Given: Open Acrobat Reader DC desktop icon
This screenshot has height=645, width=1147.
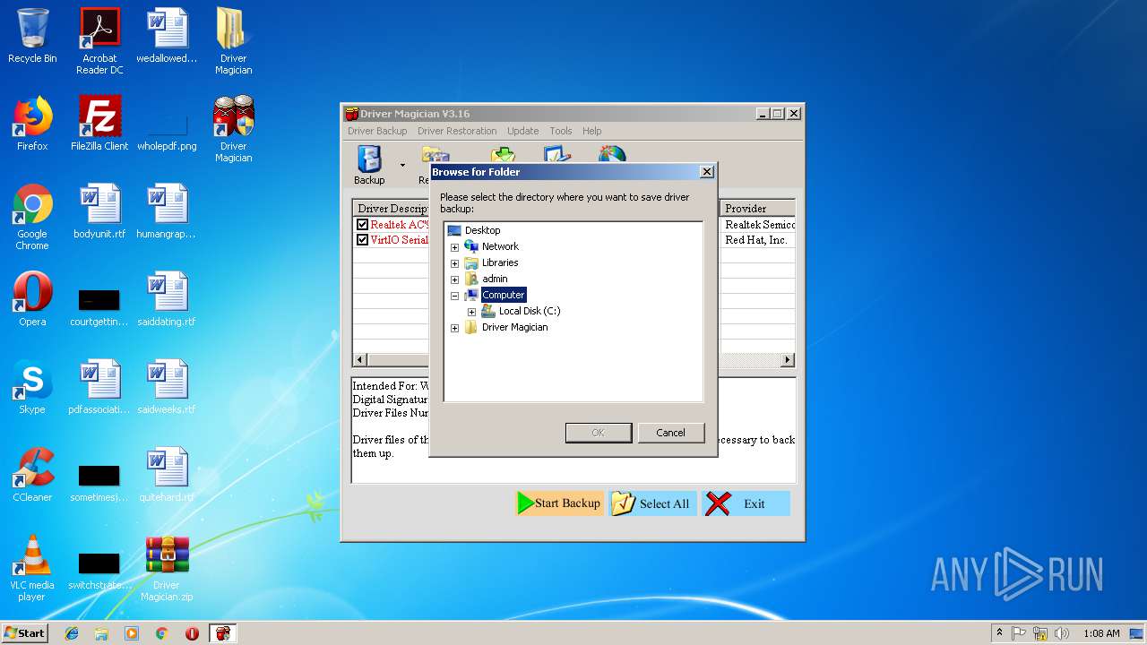Looking at the screenshot, I should click(x=99, y=41).
